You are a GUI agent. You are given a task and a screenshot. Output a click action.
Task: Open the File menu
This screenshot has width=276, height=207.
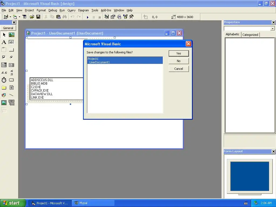coord(4,10)
